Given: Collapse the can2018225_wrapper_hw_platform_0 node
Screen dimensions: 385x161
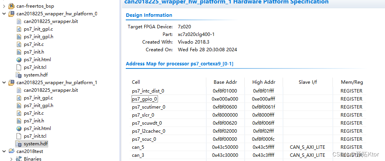Looking at the screenshot, I should point(4,14).
